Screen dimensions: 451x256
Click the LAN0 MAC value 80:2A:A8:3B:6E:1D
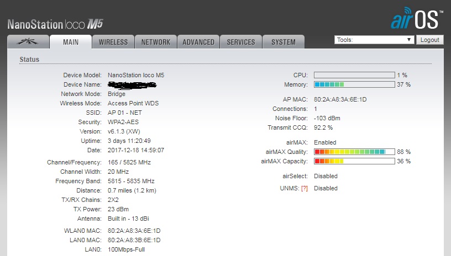pyautogui.click(x=134, y=240)
